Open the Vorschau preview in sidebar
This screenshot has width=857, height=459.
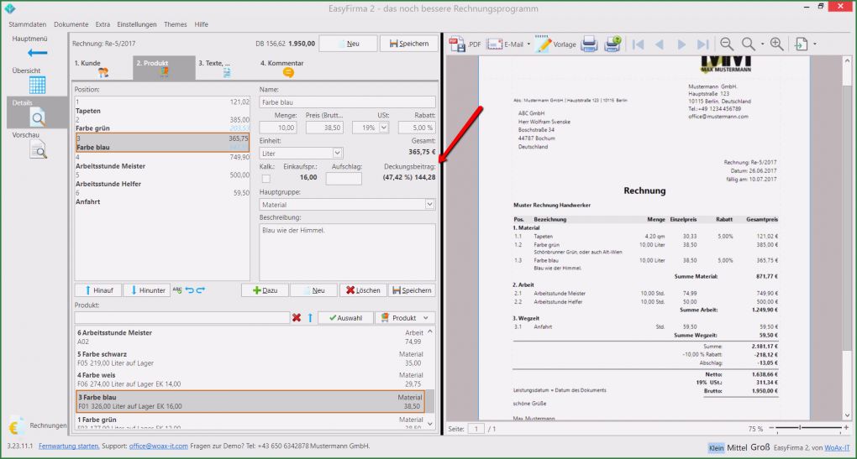[x=38, y=149]
